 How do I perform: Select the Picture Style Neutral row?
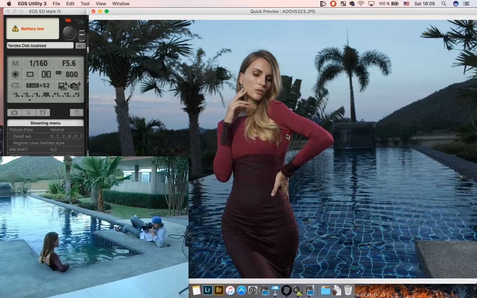click(x=45, y=130)
